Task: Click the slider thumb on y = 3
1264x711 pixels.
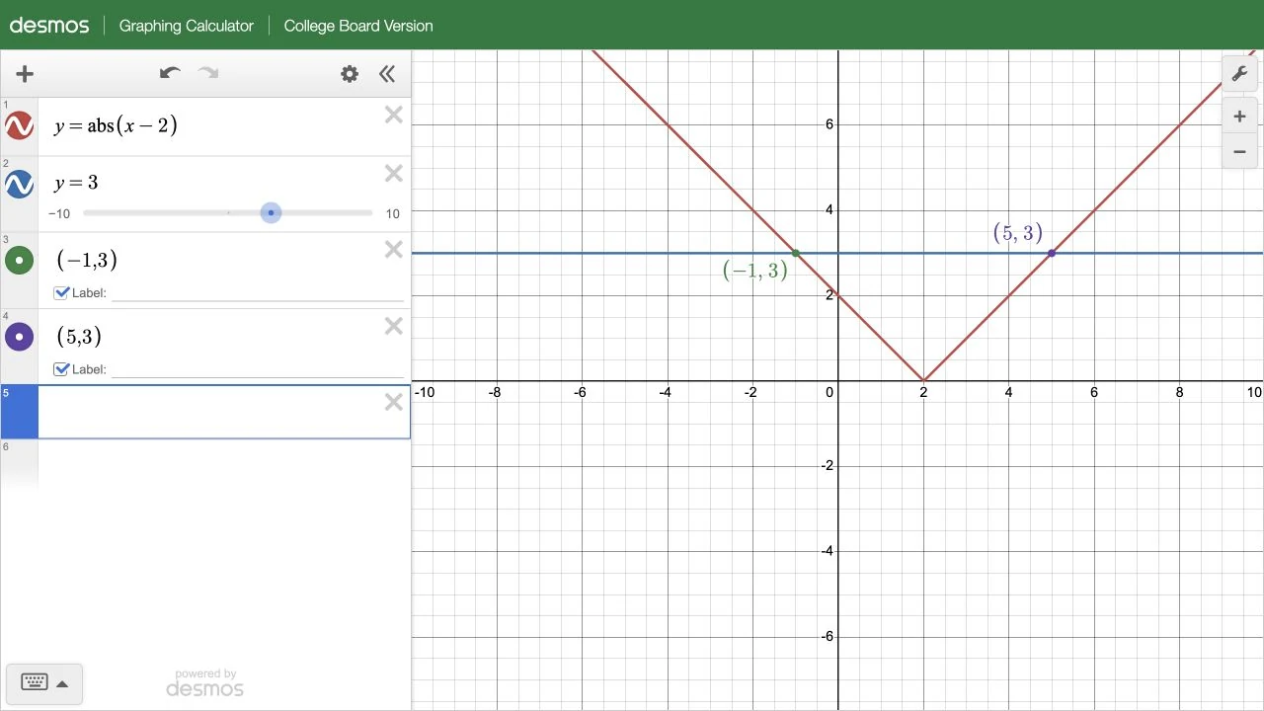Action: point(271,212)
